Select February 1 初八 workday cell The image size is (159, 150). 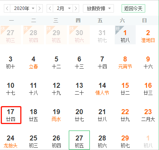[x=125, y=35]
